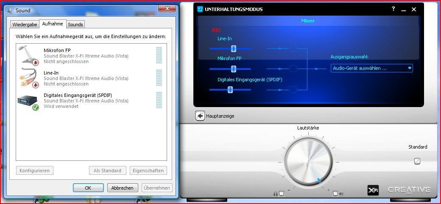
Task: Toggle the headphones mode button
Action: click(282, 193)
